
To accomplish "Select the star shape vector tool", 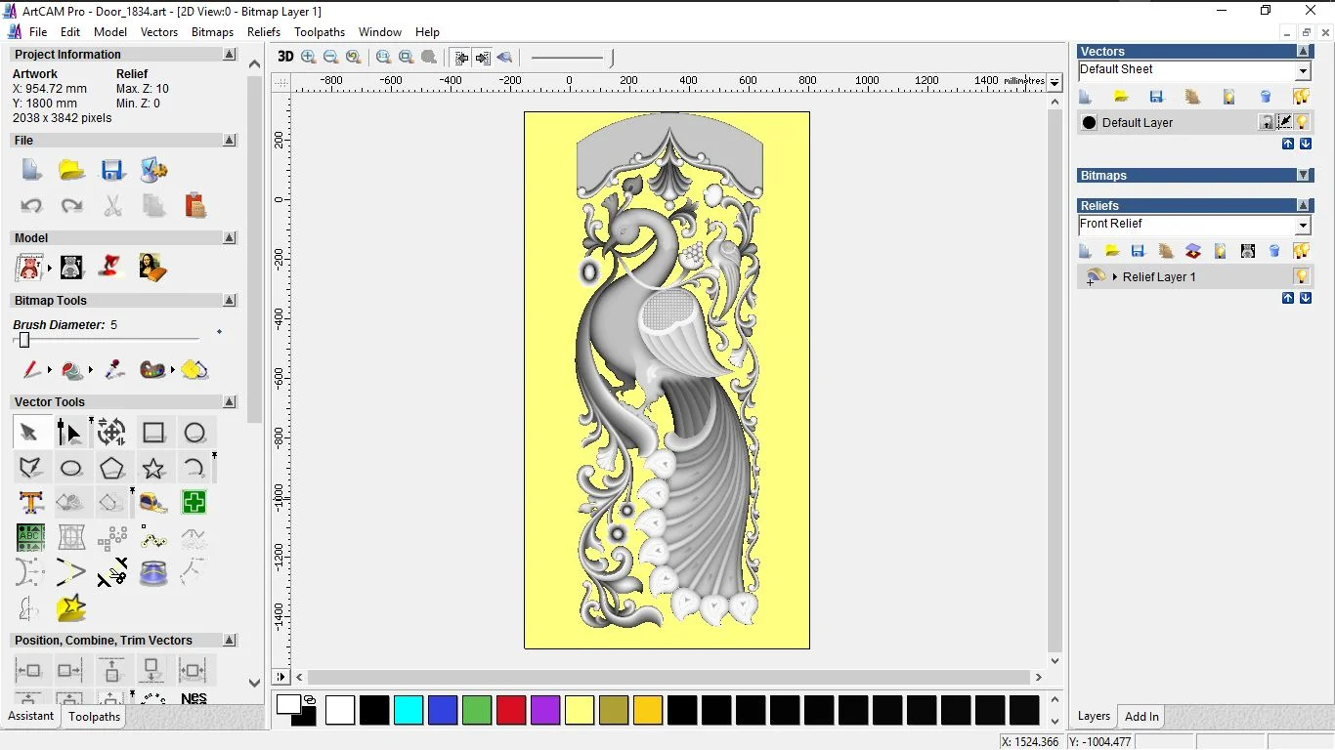I will (153, 468).
